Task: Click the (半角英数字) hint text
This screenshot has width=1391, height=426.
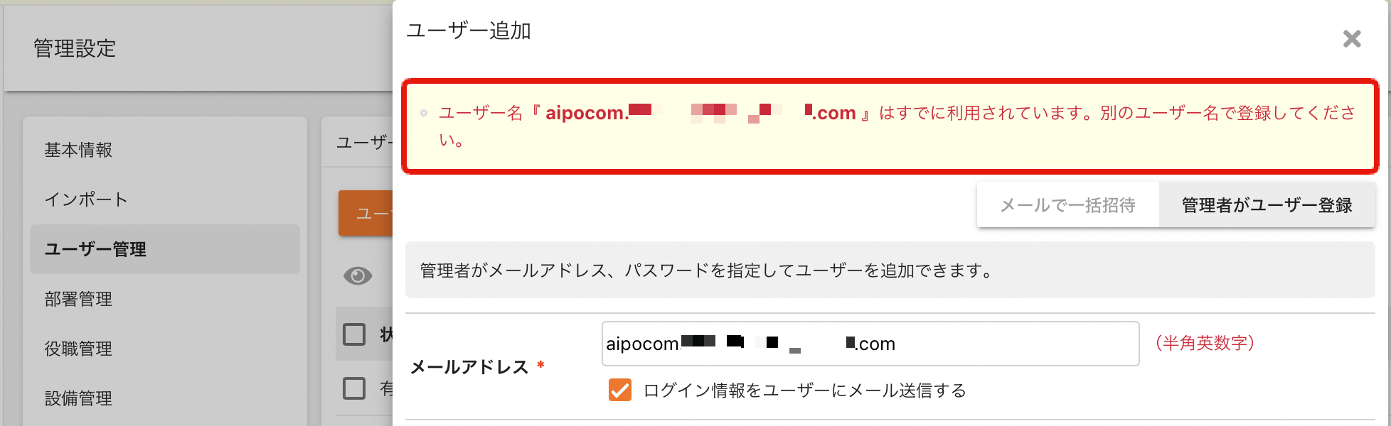Action: (x=1205, y=343)
